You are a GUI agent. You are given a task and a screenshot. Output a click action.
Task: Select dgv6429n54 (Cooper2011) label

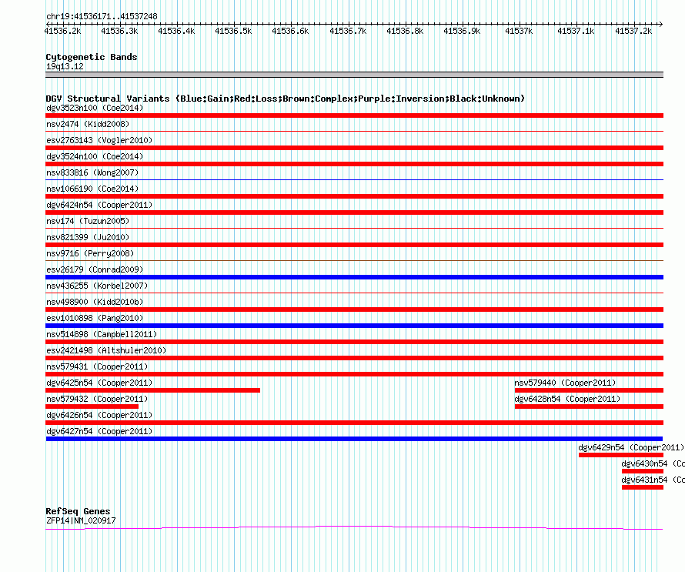[x=631, y=447]
